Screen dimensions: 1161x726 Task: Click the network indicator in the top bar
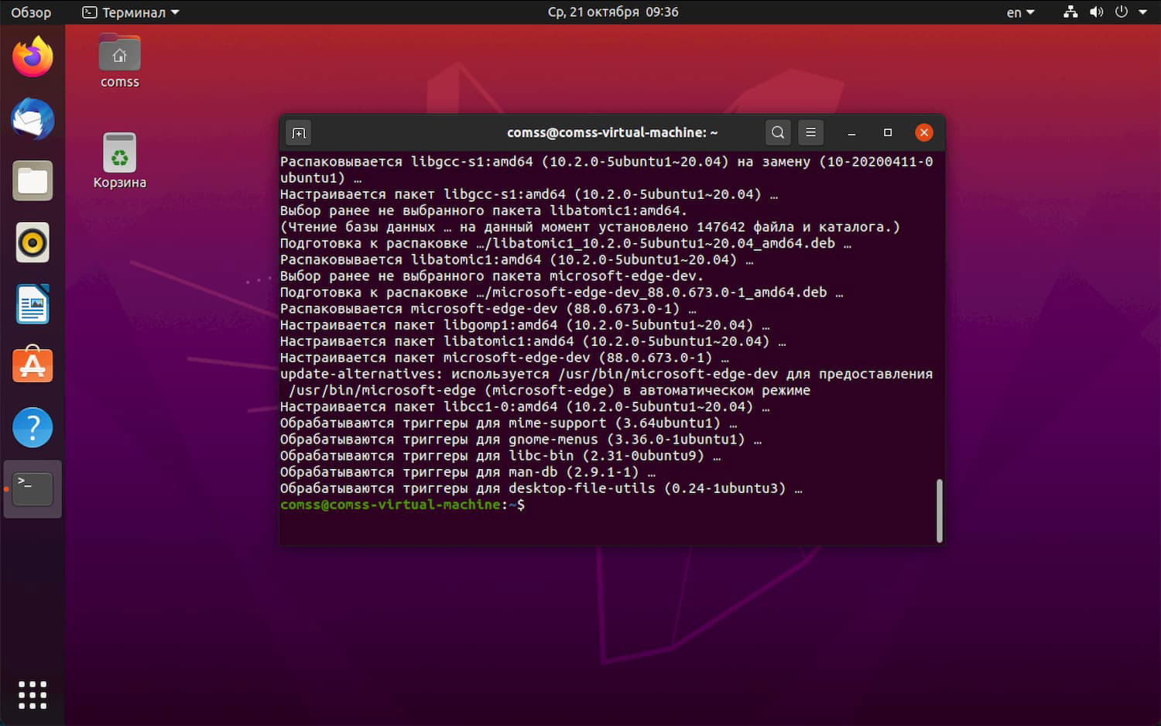click(1070, 12)
